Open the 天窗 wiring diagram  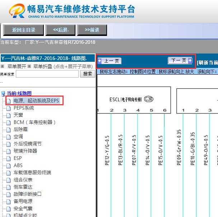(18, 115)
